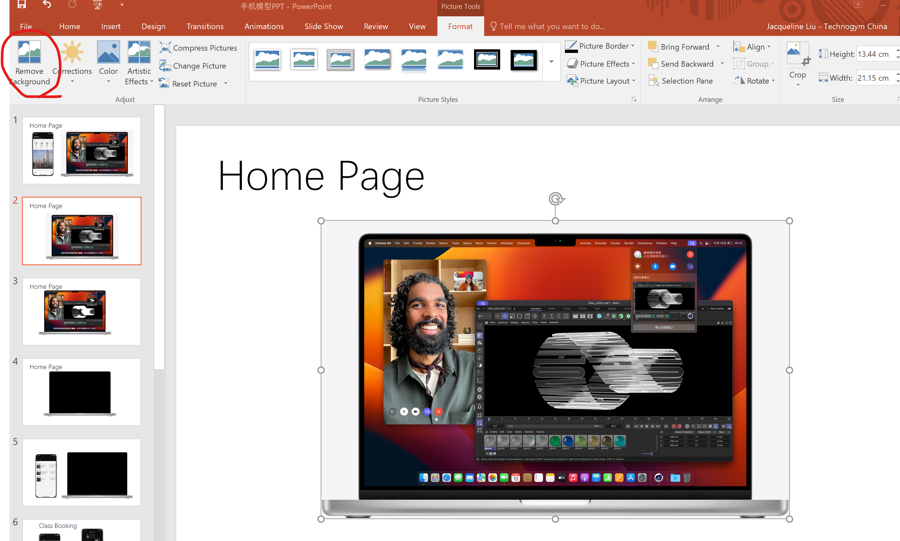The image size is (900, 541).
Task: Open the Corrections sun icon
Action: (72, 52)
